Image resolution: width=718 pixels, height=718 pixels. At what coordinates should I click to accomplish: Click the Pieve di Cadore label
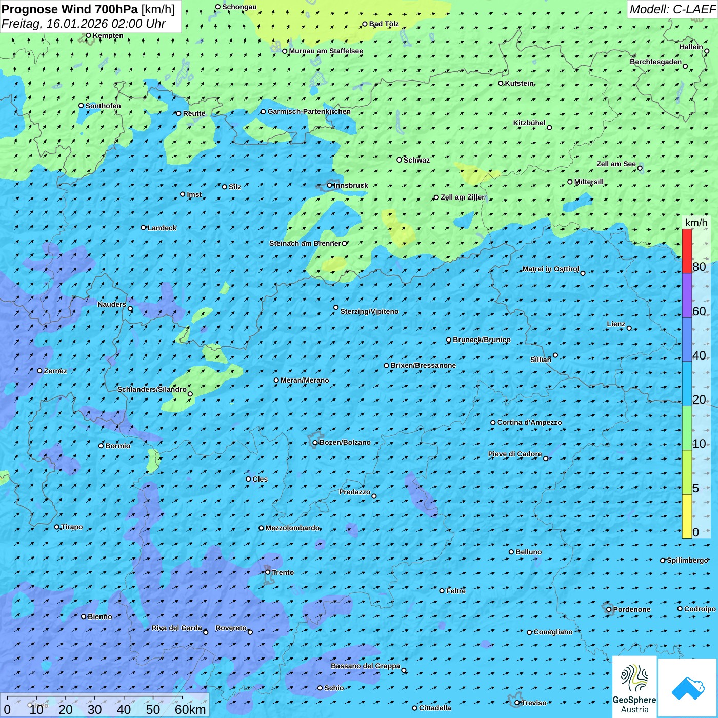pyautogui.click(x=514, y=454)
